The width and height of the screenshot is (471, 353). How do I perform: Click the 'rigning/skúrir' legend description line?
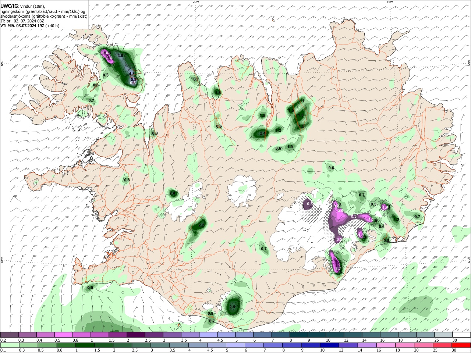pyautogui.click(x=43, y=11)
